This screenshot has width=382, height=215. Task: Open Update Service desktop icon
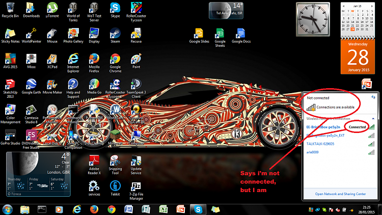[136, 165]
